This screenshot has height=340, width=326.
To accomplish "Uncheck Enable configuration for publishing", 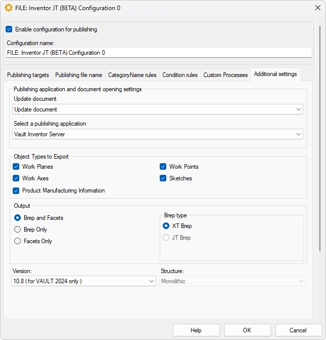I will click(9, 29).
